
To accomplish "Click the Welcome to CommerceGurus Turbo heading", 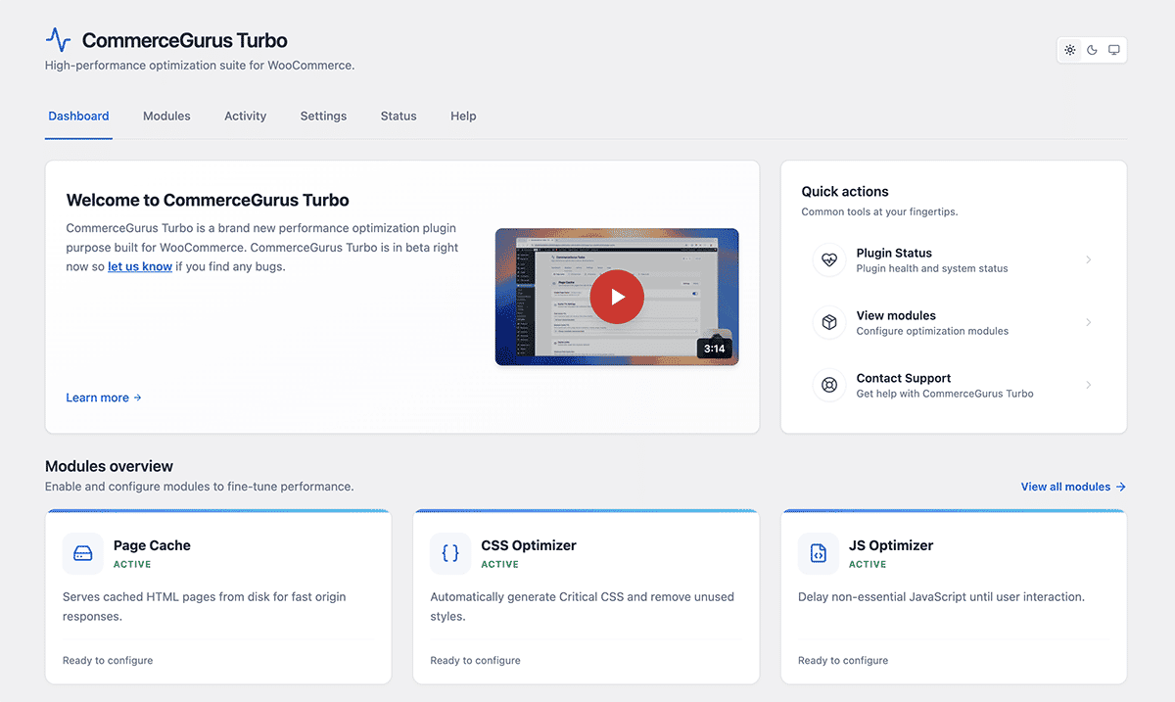I will coord(208,200).
